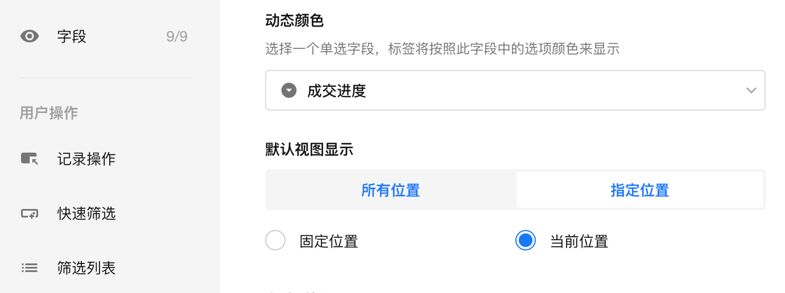Click the 当前位置 option label
Viewport: 785px width, 293px height.
point(579,241)
